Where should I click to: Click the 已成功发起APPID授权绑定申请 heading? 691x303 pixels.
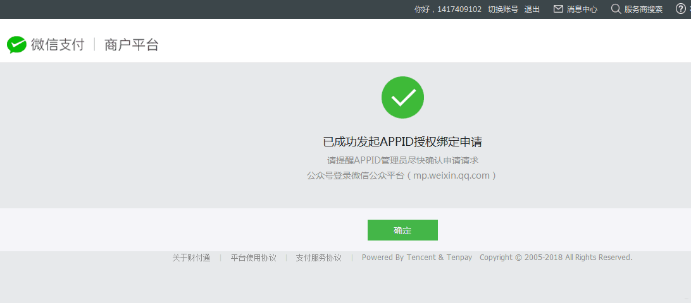pos(402,141)
